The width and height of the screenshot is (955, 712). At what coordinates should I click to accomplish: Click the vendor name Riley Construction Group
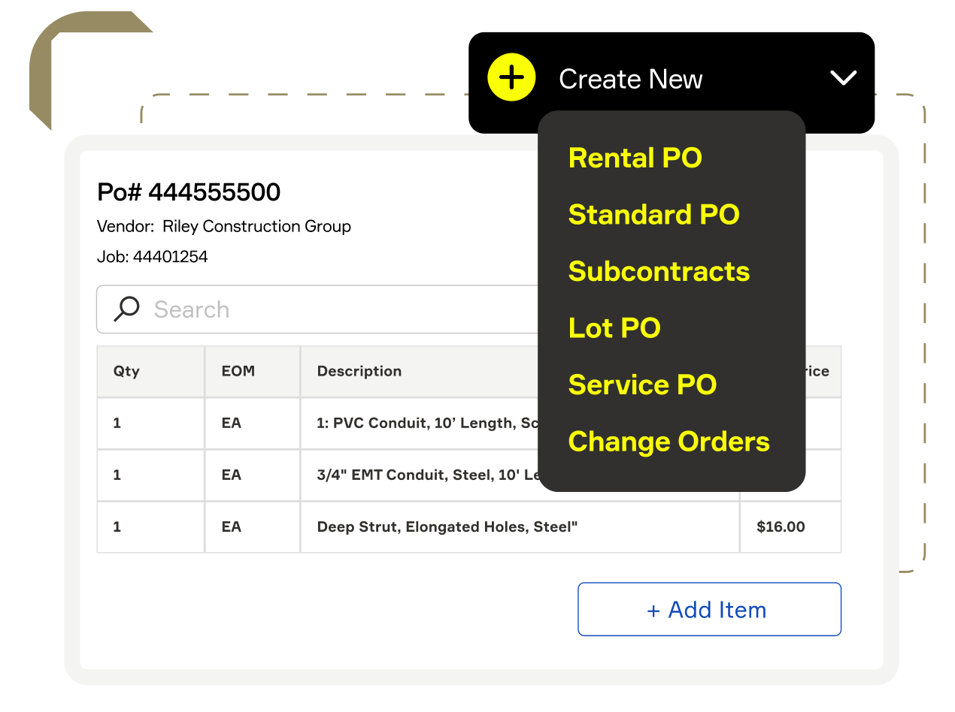257,226
